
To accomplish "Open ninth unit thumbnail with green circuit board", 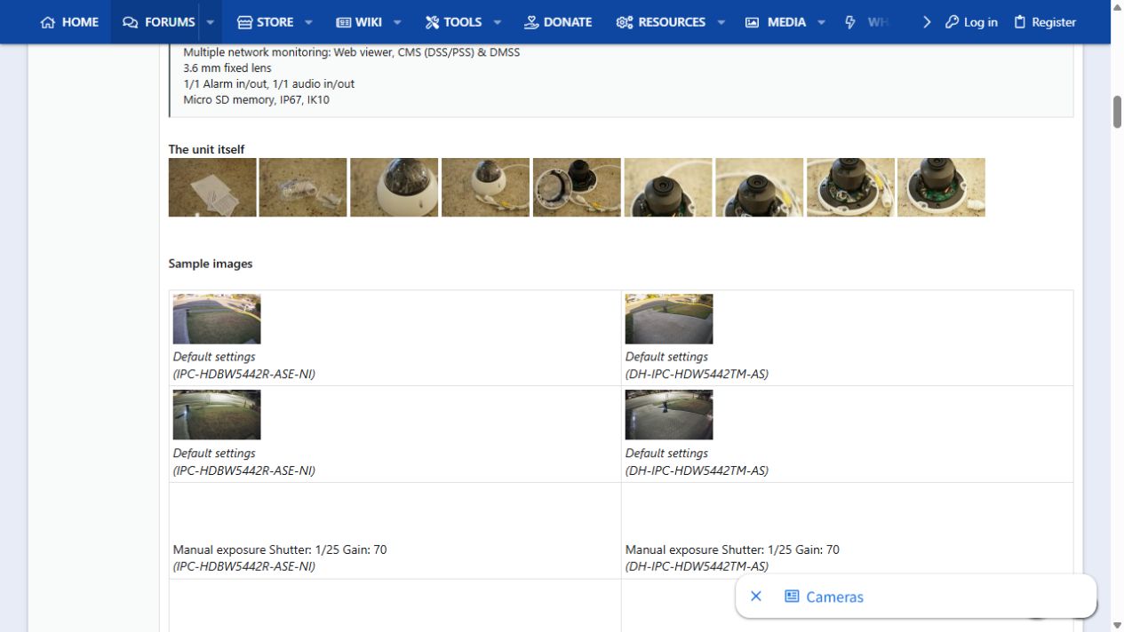I will [941, 187].
